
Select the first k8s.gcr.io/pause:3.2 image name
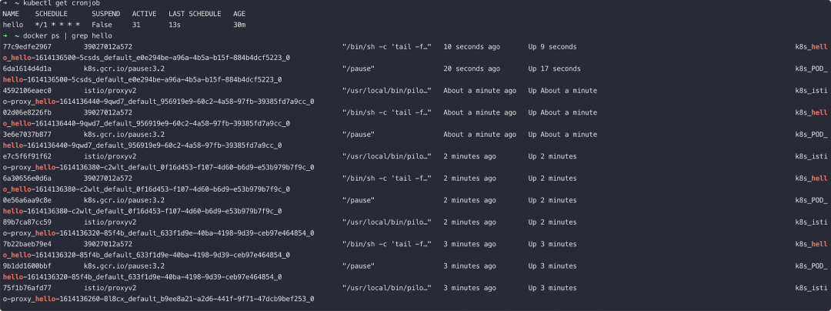124,69
